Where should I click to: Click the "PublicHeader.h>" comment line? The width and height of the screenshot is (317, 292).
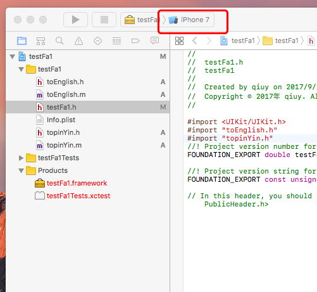tap(236, 204)
